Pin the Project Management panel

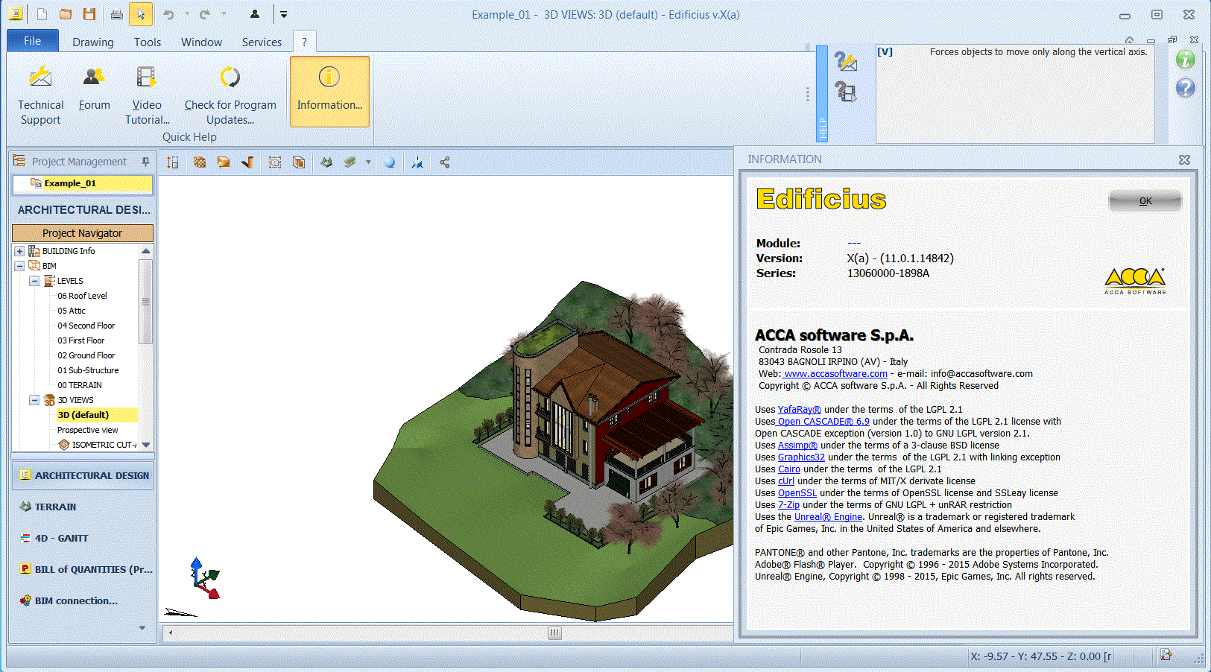pos(146,161)
